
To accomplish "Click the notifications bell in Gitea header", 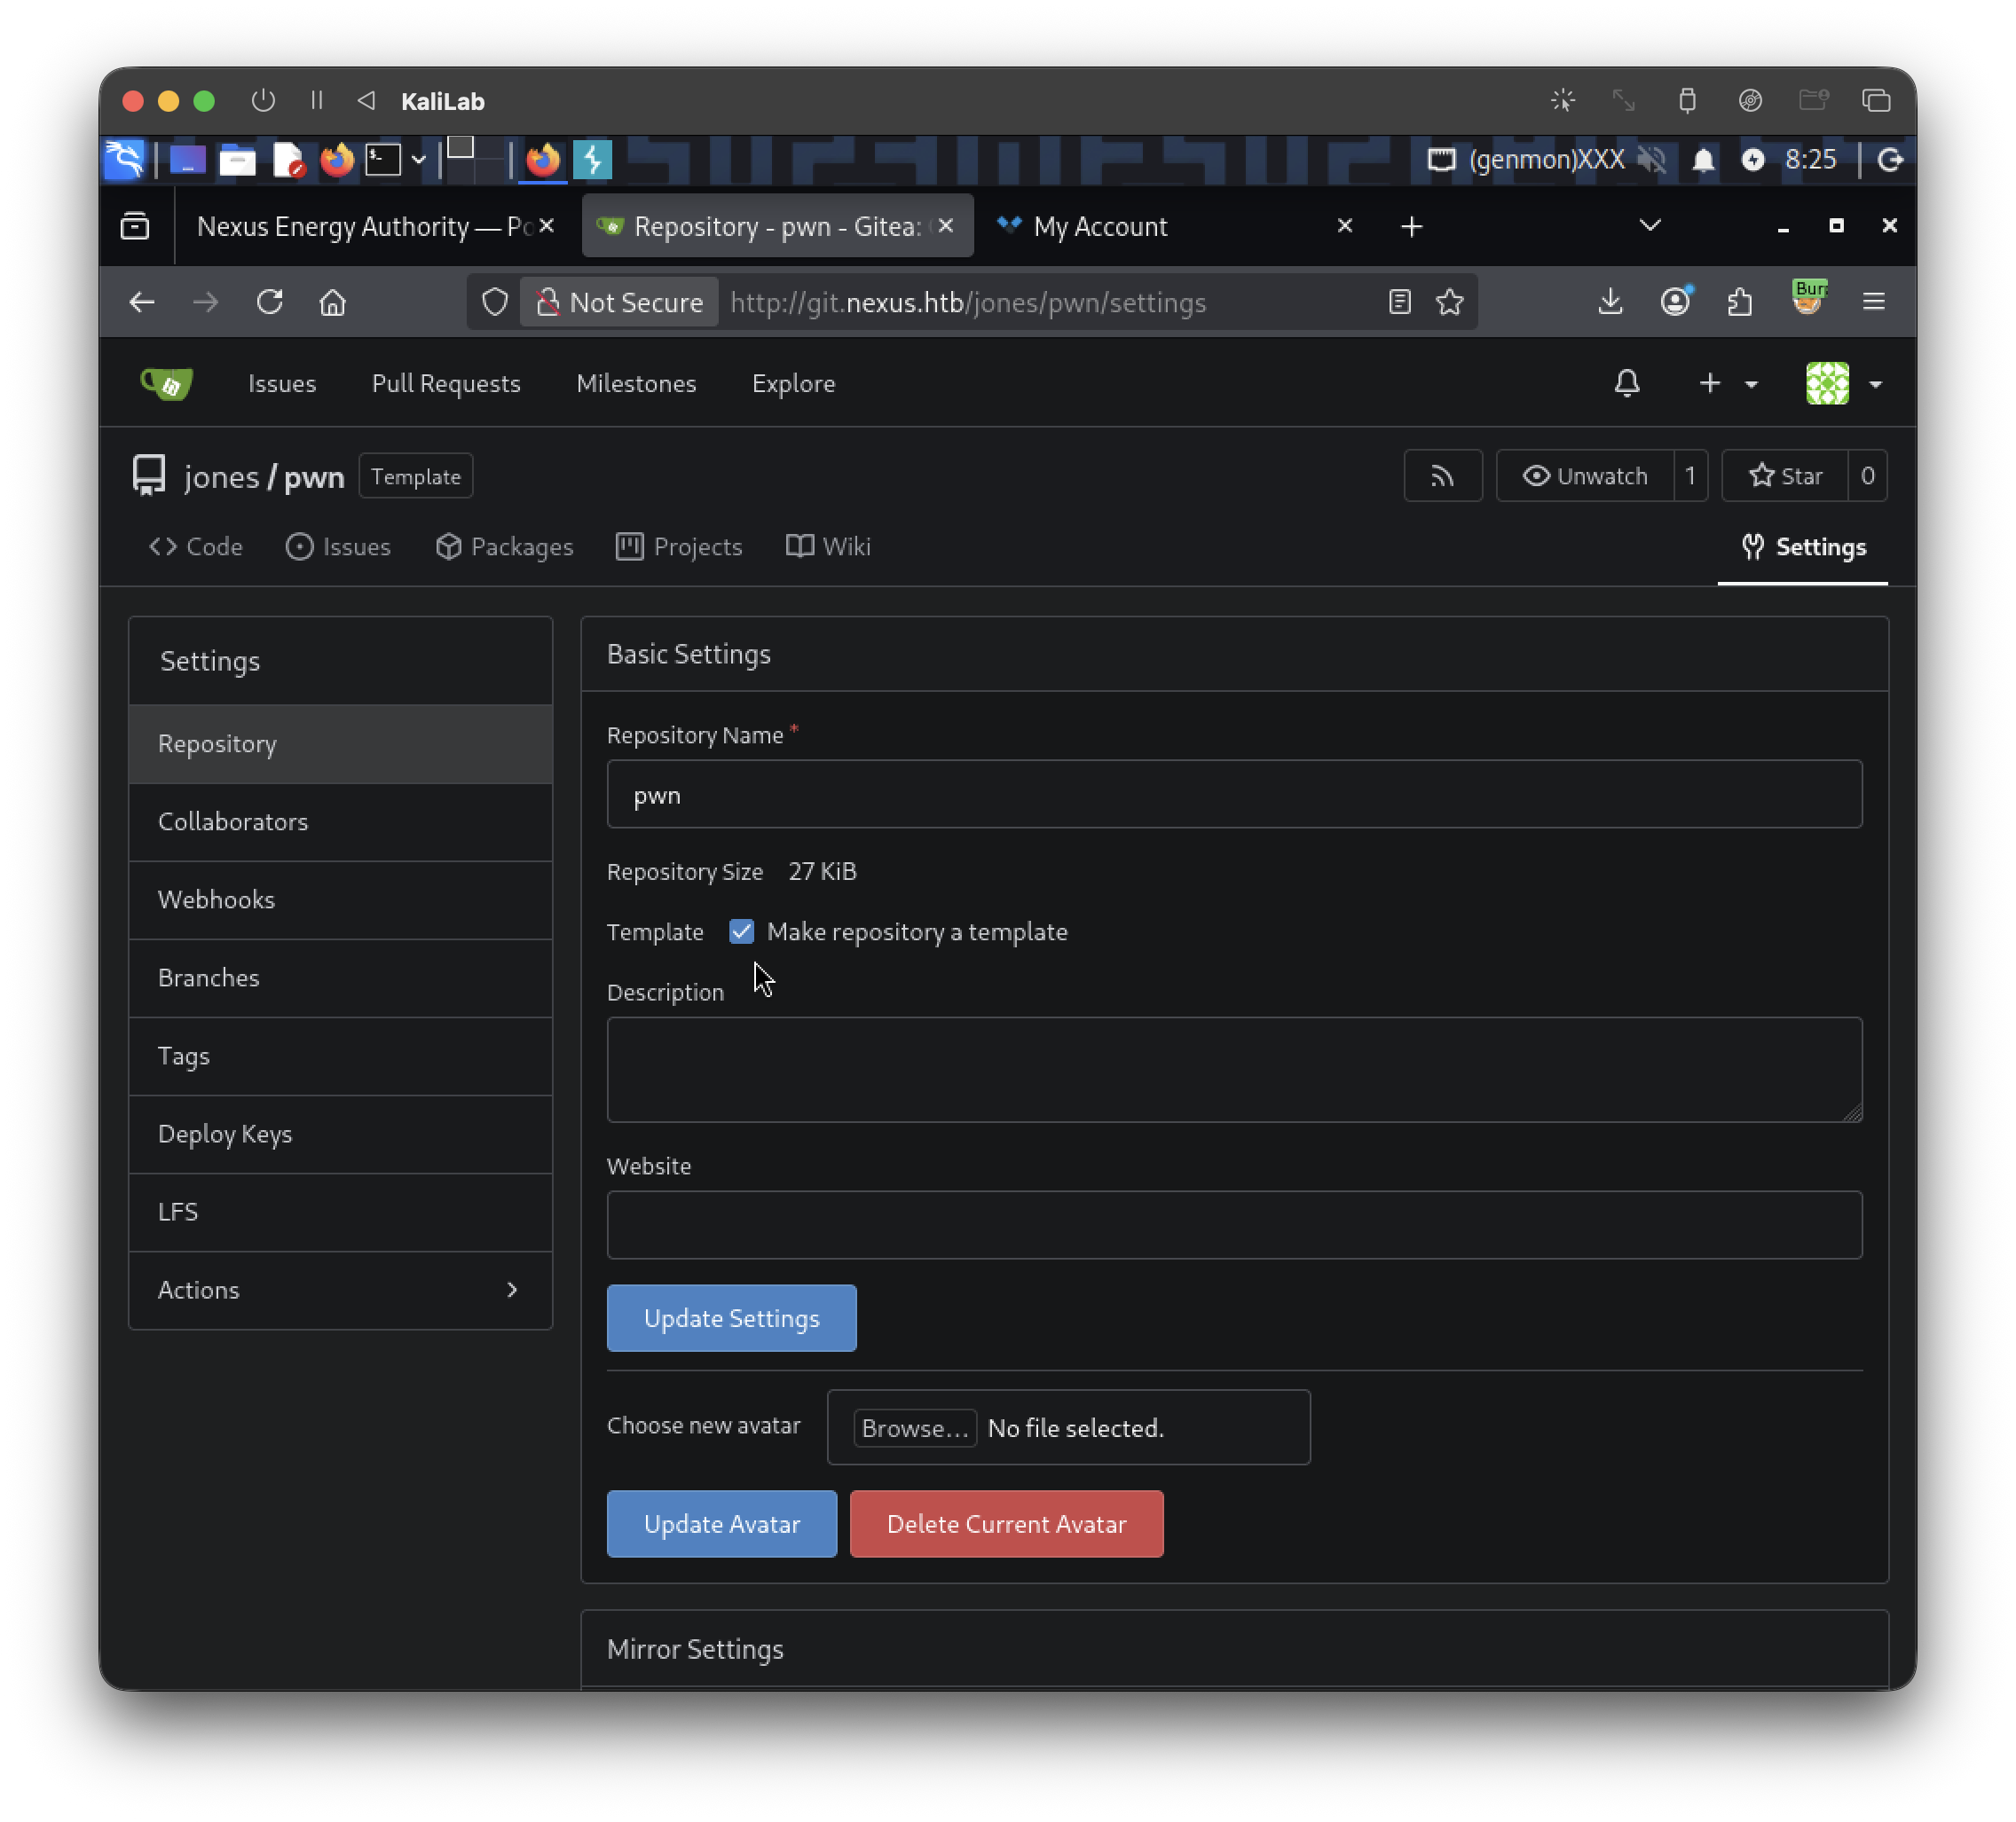I will 1627,384.
